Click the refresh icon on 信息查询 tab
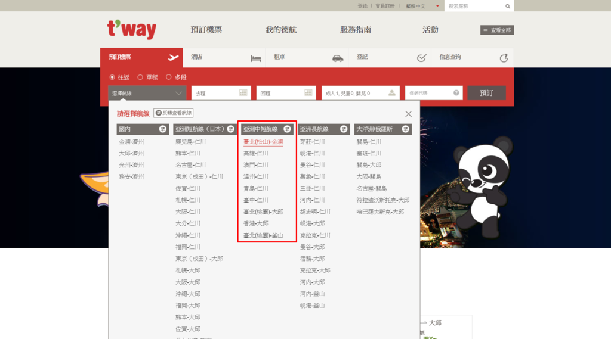The height and width of the screenshot is (339, 611). [504, 58]
